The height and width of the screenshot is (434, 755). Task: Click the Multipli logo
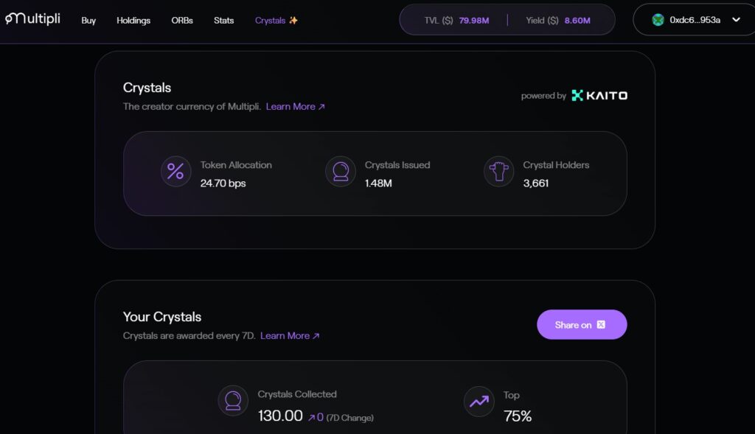(35, 20)
